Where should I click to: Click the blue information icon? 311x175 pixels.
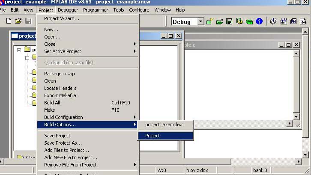click(x=259, y=21)
